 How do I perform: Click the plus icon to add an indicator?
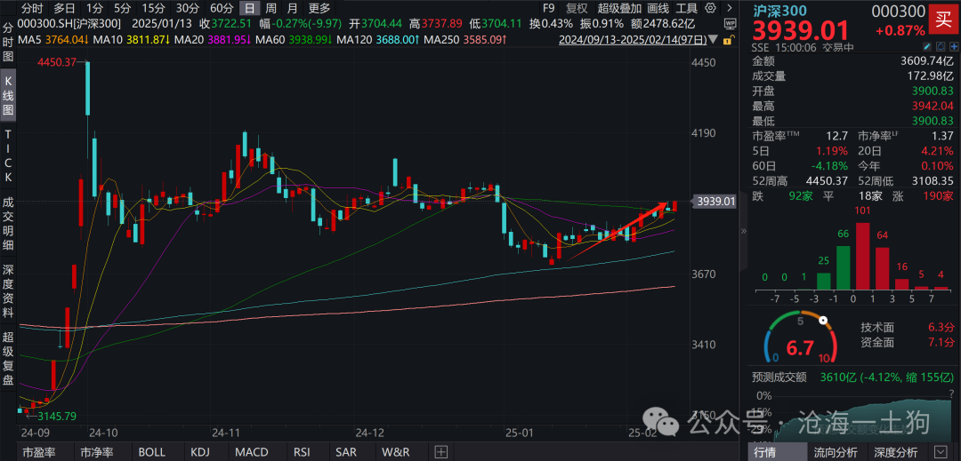click(440, 452)
